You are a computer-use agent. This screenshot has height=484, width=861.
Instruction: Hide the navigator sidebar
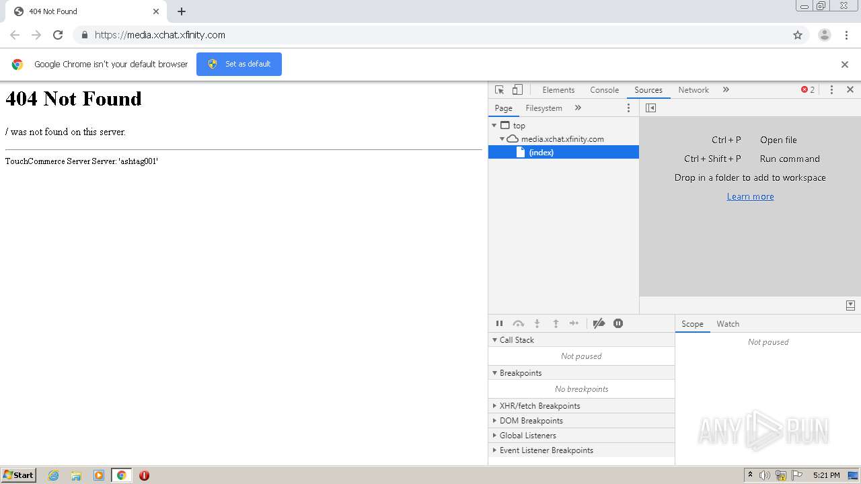(650, 108)
